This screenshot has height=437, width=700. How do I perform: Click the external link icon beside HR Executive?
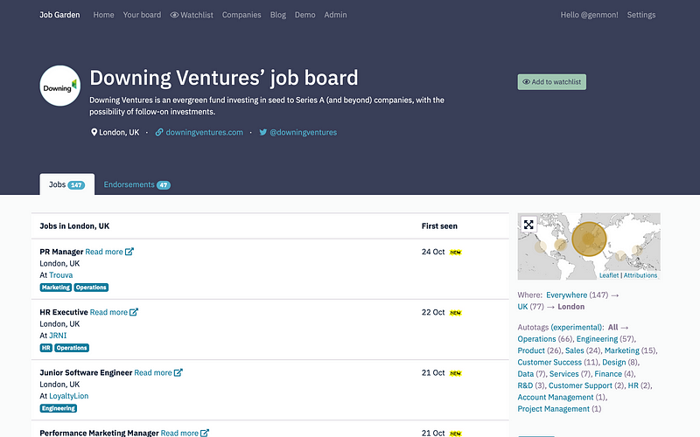(x=134, y=312)
